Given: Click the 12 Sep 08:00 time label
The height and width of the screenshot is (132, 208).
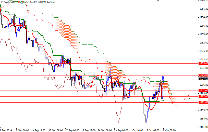Looking at the screenshot, I should [56, 130].
